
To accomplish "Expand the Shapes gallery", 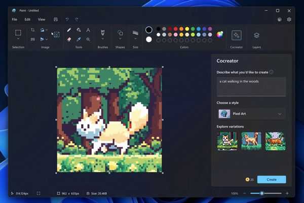I will pos(120,34).
